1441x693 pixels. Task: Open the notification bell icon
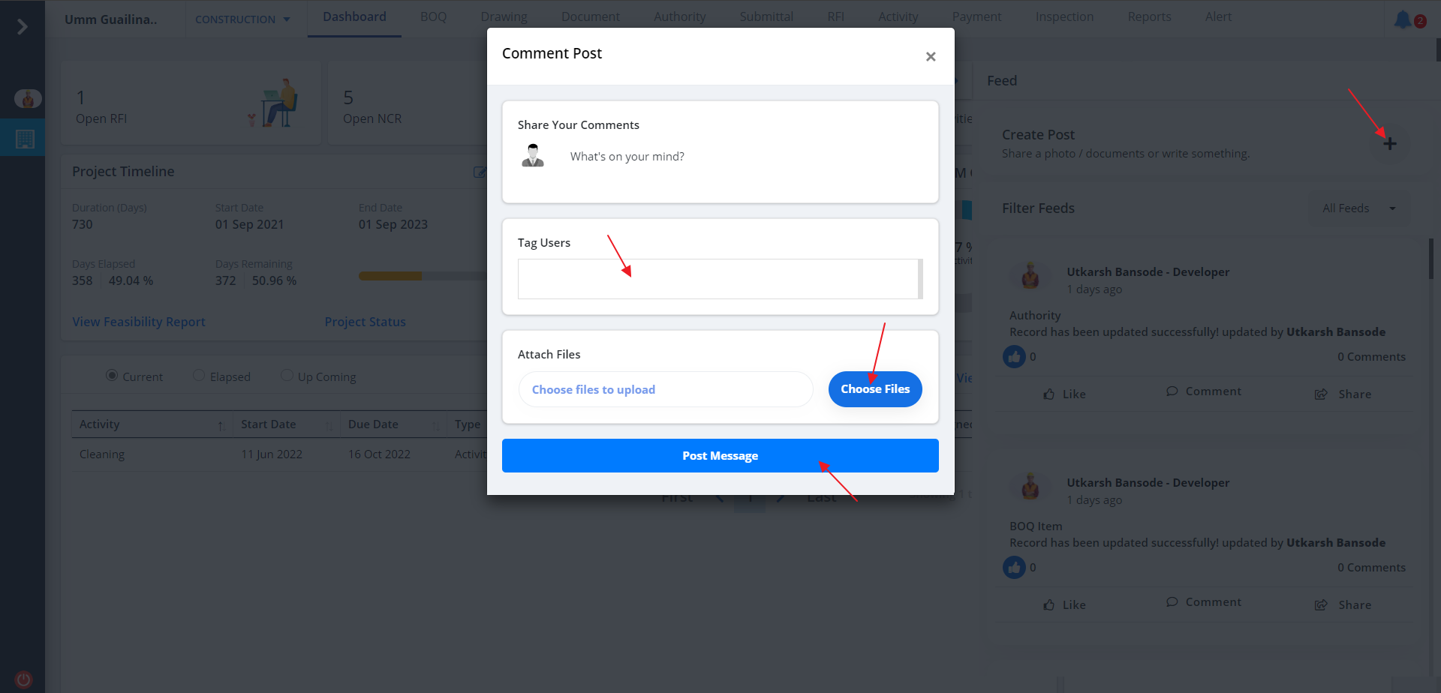tap(1402, 19)
